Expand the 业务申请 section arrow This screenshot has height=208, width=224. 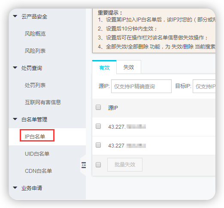click(x=15, y=187)
